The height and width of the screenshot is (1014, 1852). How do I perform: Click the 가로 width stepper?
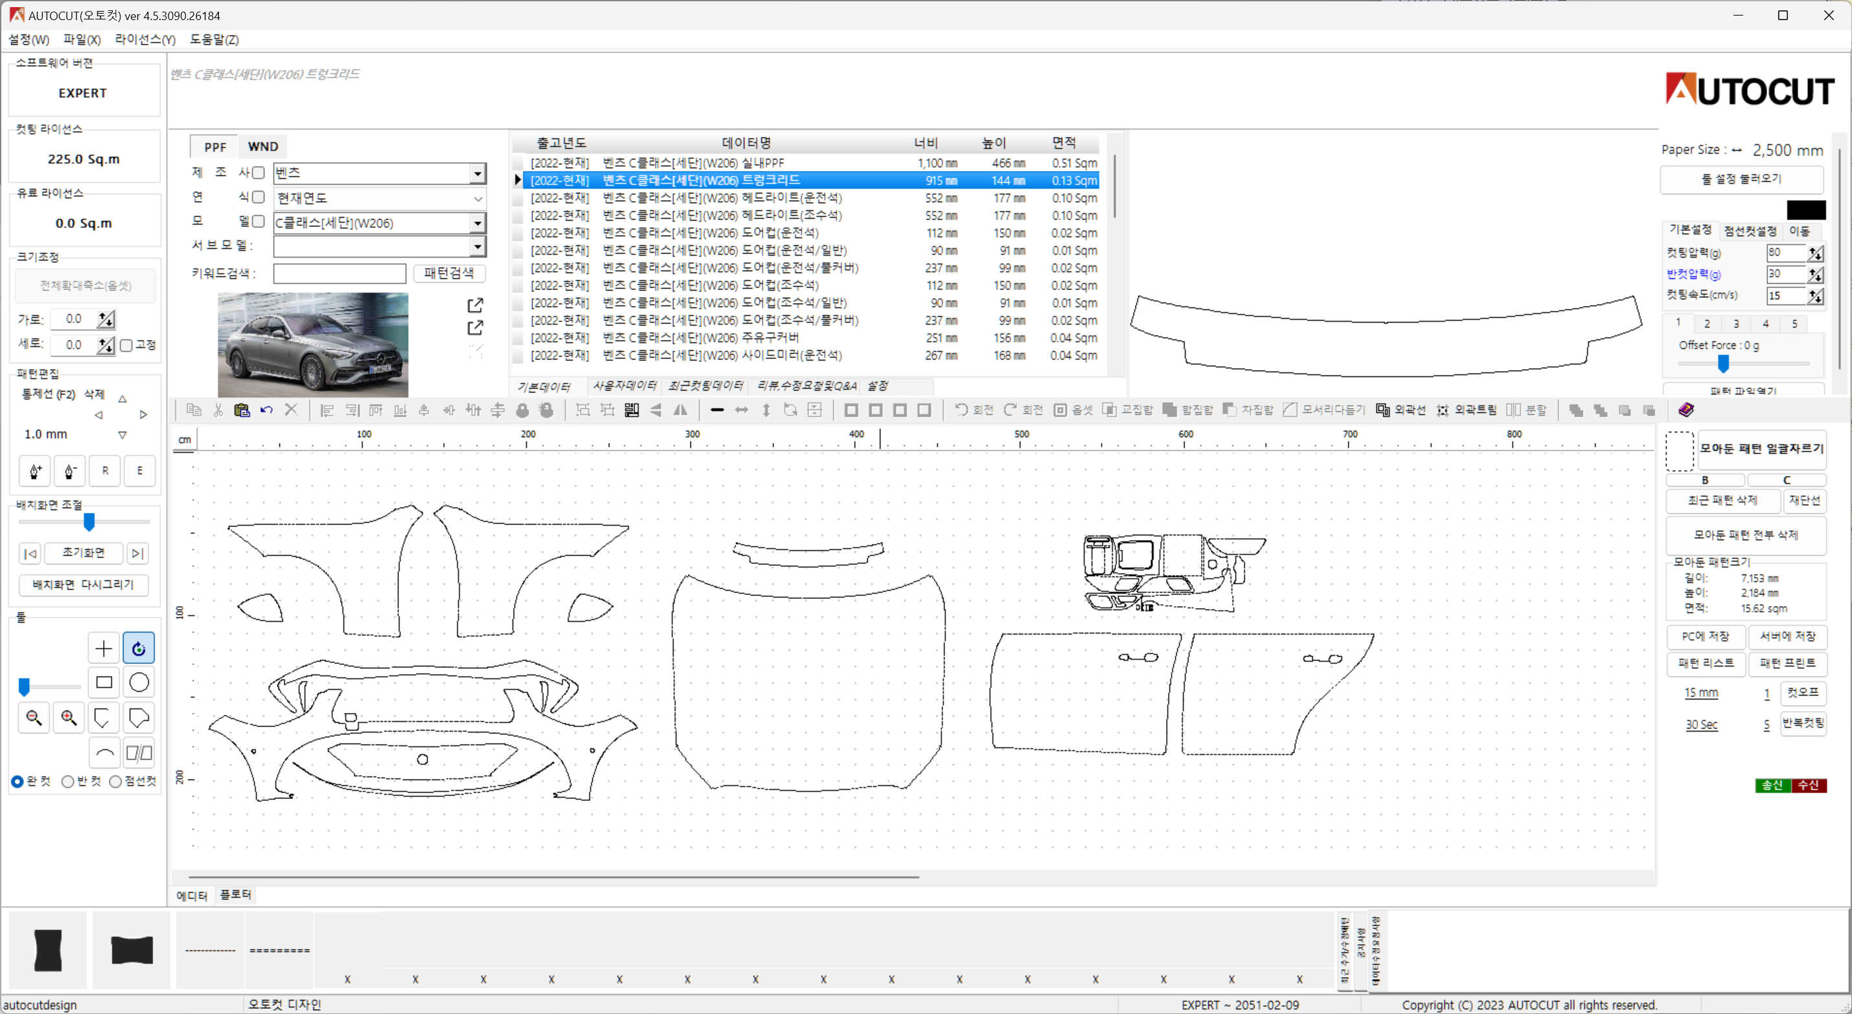106,319
